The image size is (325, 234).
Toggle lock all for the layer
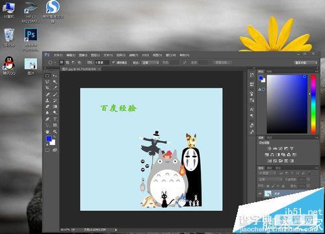pos(283,186)
